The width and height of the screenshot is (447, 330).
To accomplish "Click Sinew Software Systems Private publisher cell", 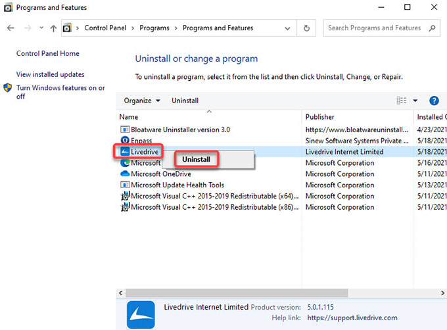I will pyautogui.click(x=357, y=141).
